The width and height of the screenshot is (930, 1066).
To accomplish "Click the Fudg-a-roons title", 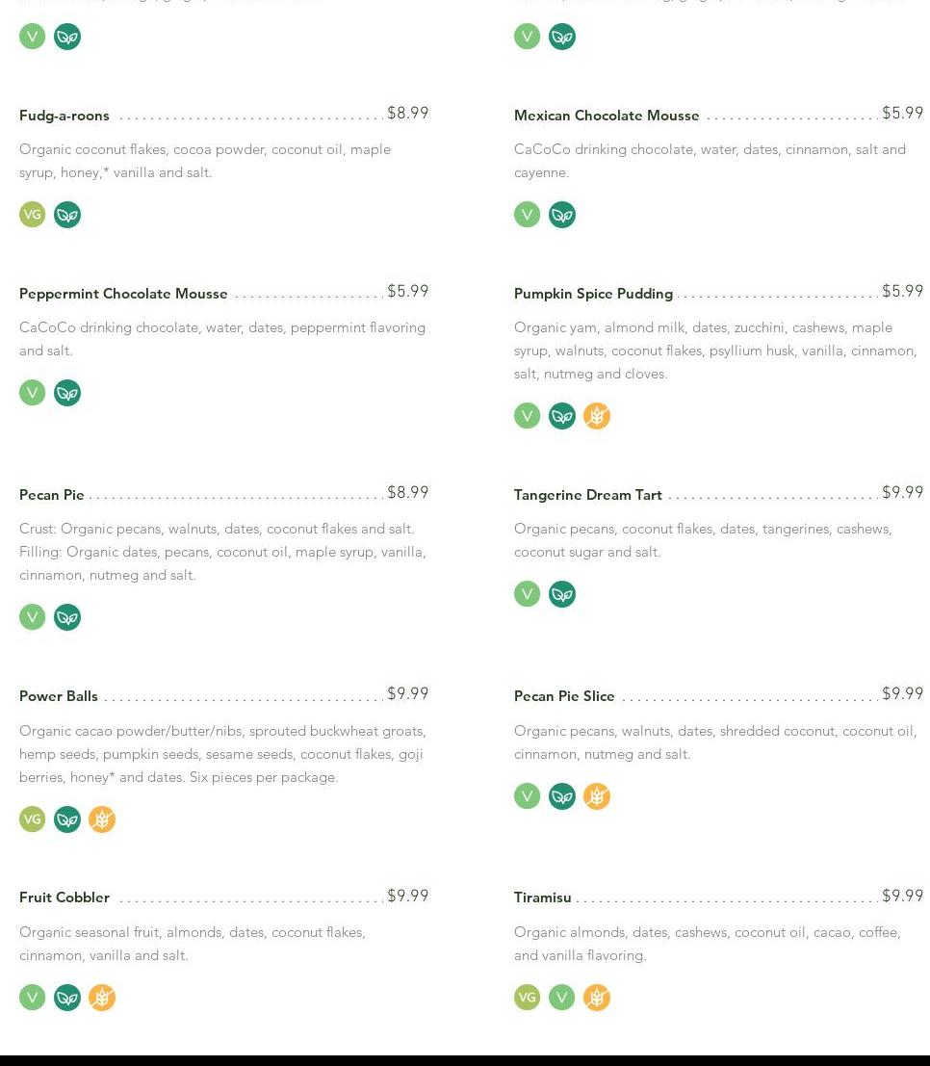I will [x=65, y=116].
